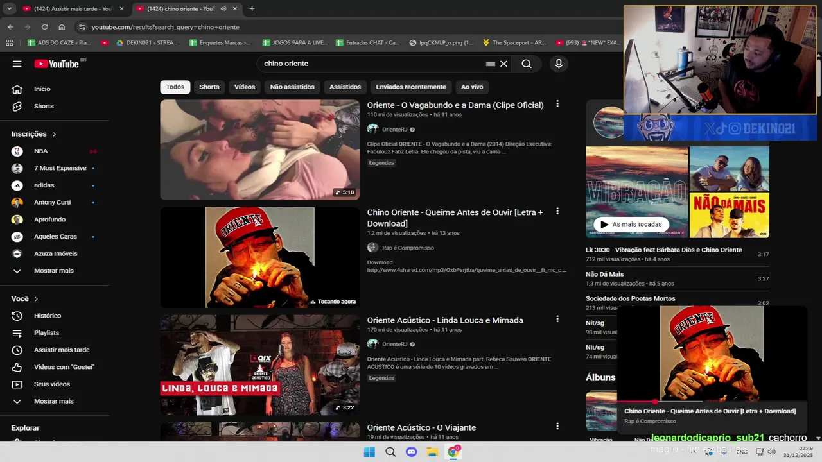822x462 pixels.
Task: Open browser home page button
Action: 62,27
